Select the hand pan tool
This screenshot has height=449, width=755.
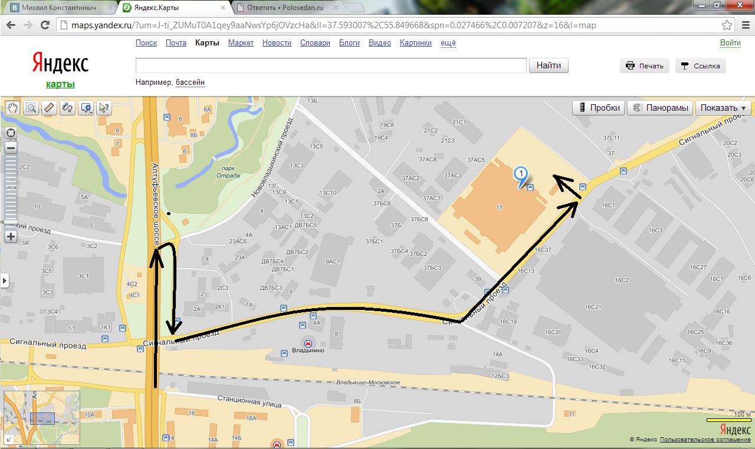13,108
